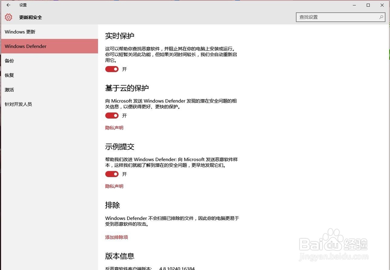
Task: Open 隐私声明 link under 示例提交
Action: pos(114,186)
